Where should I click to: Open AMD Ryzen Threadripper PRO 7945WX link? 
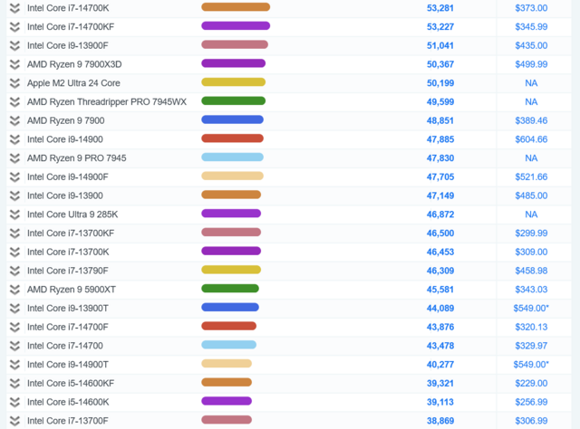(x=107, y=102)
